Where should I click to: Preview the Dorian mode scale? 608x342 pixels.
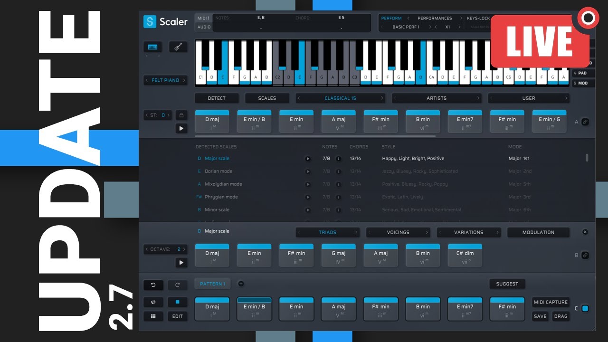coord(308,171)
